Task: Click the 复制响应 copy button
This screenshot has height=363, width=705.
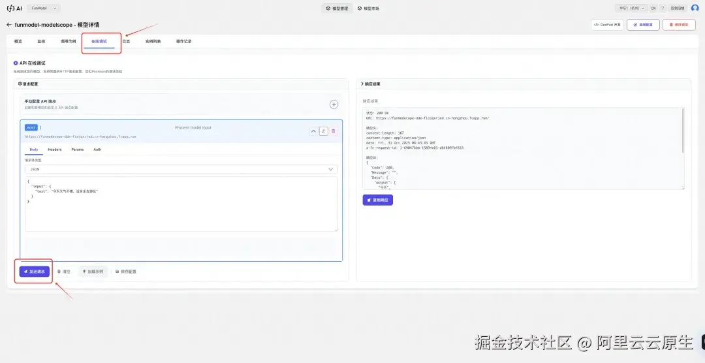Action: 378,200
